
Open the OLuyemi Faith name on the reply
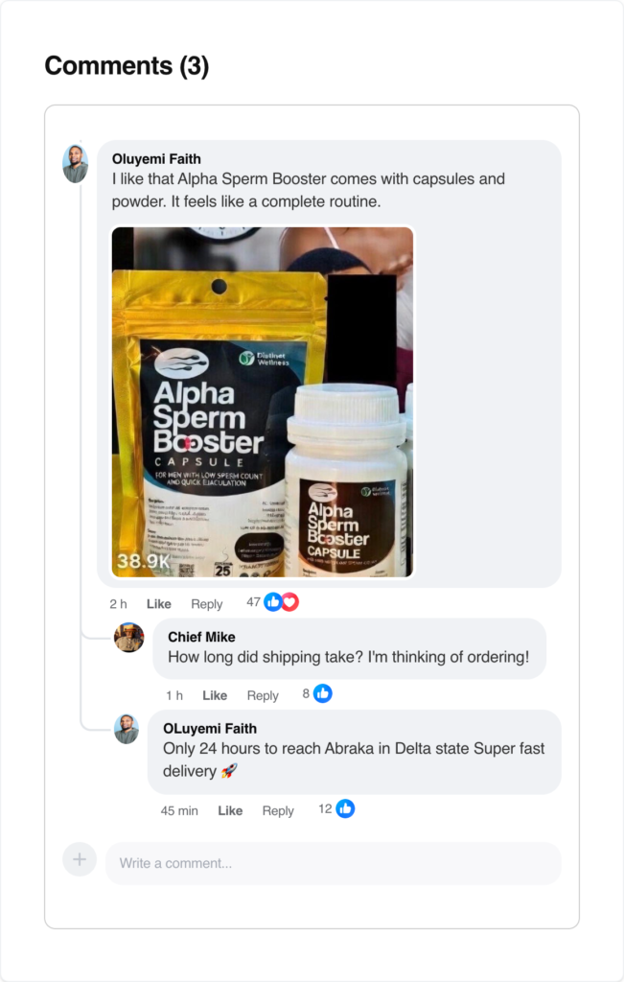tap(210, 728)
